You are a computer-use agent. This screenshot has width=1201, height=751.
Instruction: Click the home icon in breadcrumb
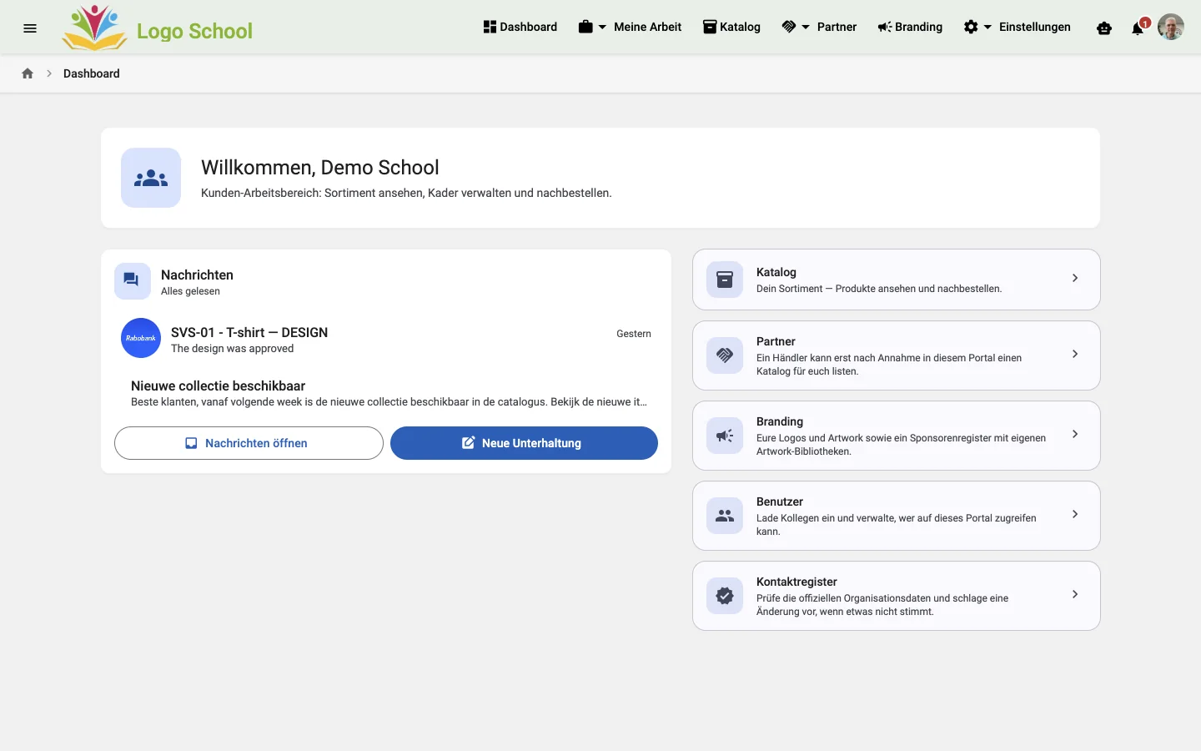[x=28, y=73]
